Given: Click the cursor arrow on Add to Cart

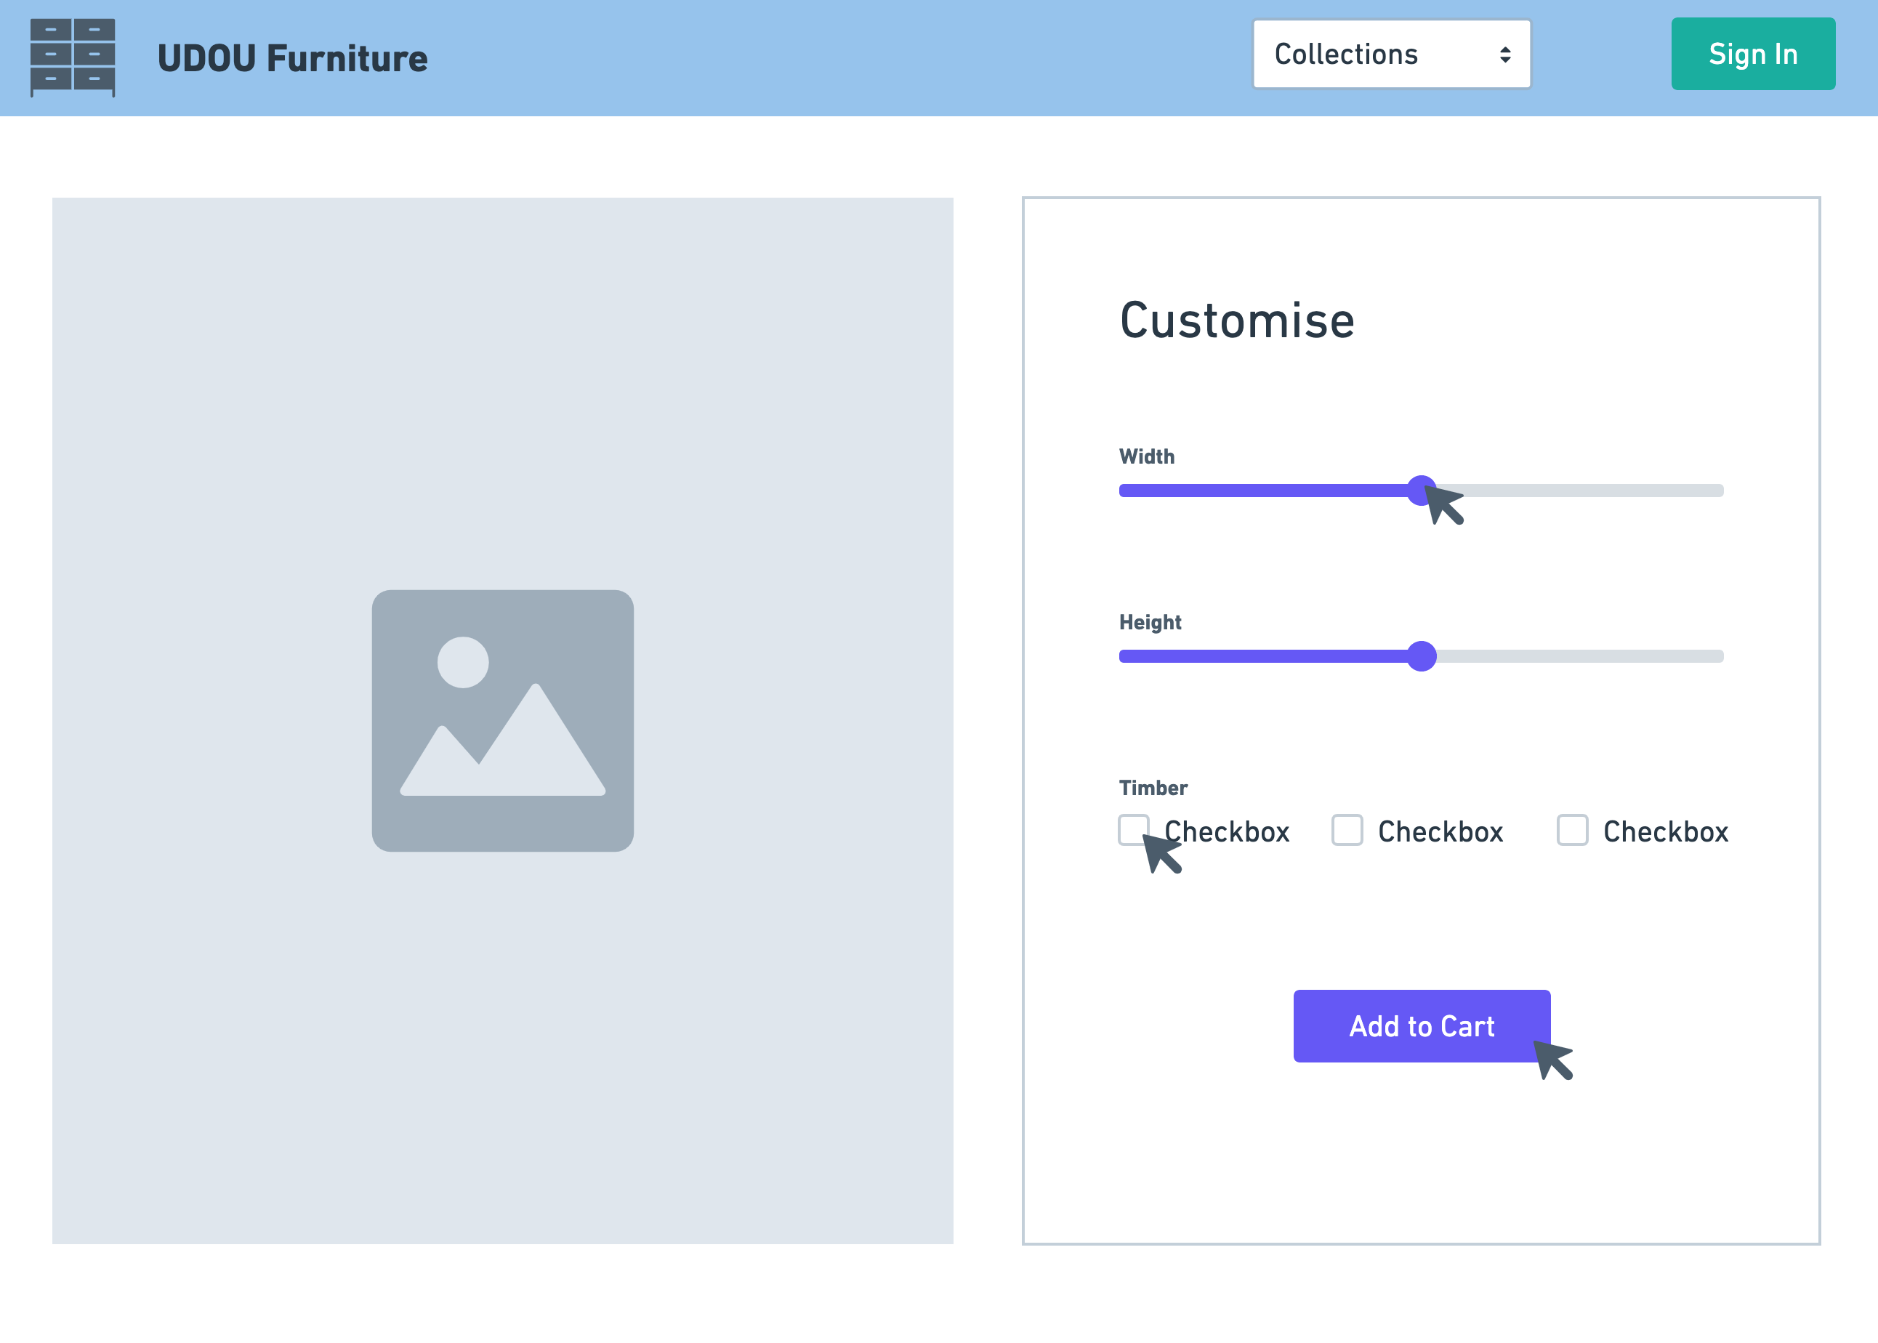Looking at the screenshot, I should click(1553, 1060).
